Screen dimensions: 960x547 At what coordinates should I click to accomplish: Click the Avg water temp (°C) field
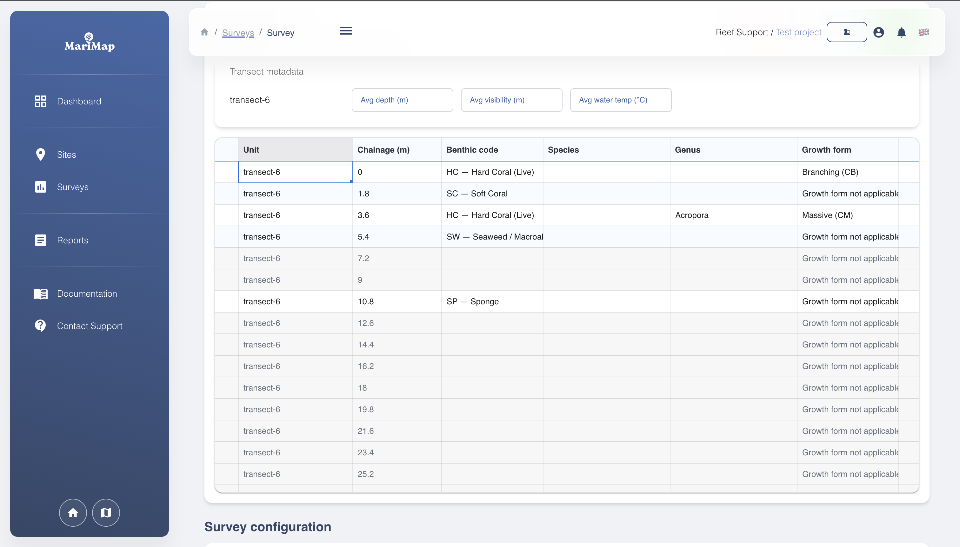pos(620,100)
